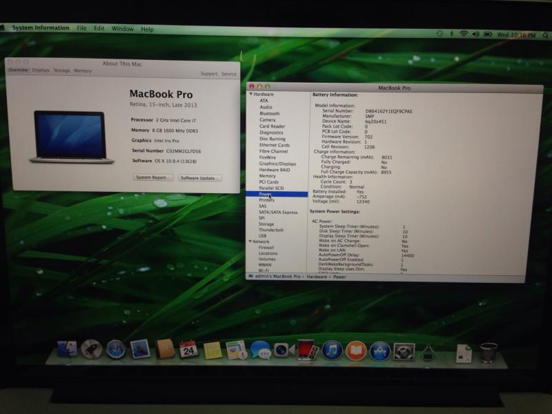This screenshot has height=414, width=552.
Task: Open Calendar icon showing 24
Action: 188,350
